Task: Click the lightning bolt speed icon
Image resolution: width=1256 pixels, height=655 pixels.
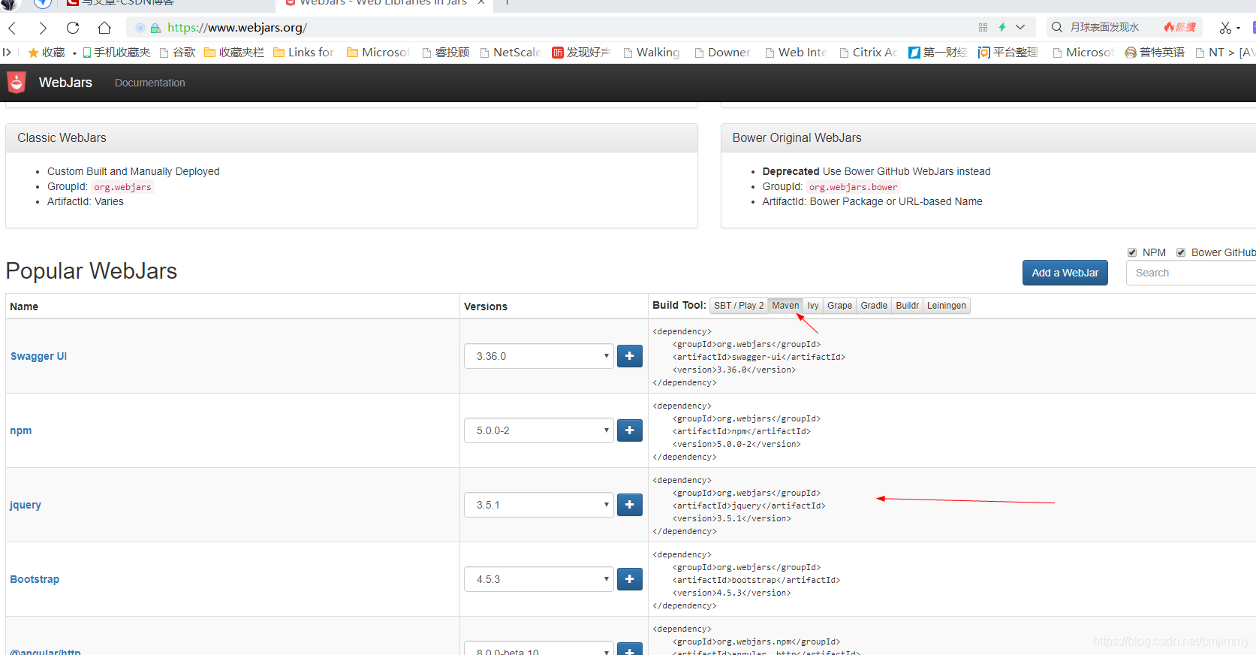Action: click(x=1001, y=27)
